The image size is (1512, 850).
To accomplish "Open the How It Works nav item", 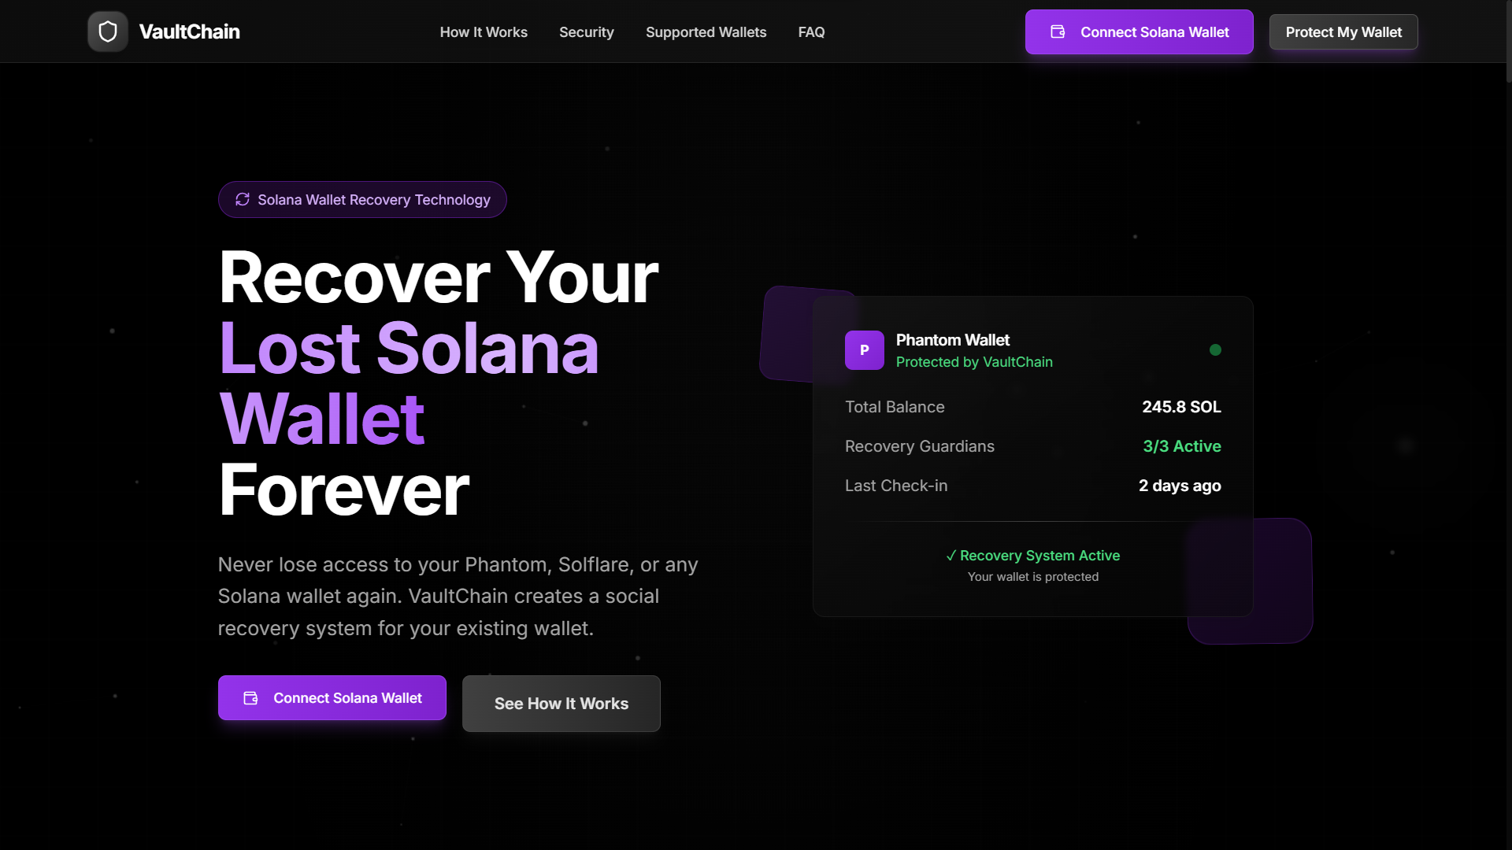I will (484, 32).
